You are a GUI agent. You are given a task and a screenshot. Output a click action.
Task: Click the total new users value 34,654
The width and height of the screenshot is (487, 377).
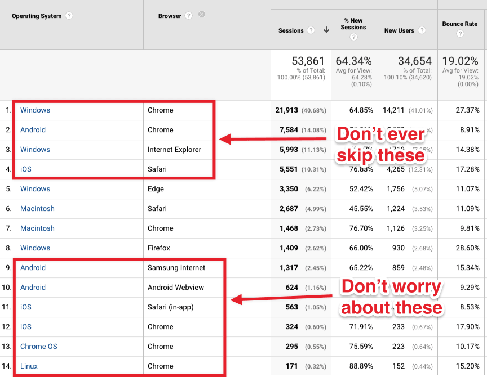[415, 61]
